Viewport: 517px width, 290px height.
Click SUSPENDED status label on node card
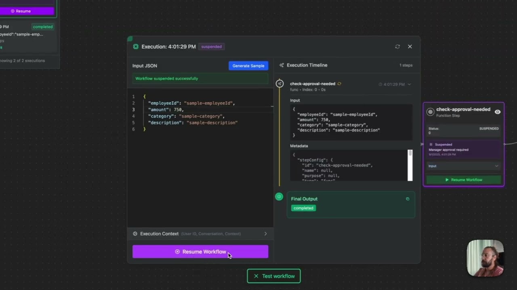(x=489, y=128)
